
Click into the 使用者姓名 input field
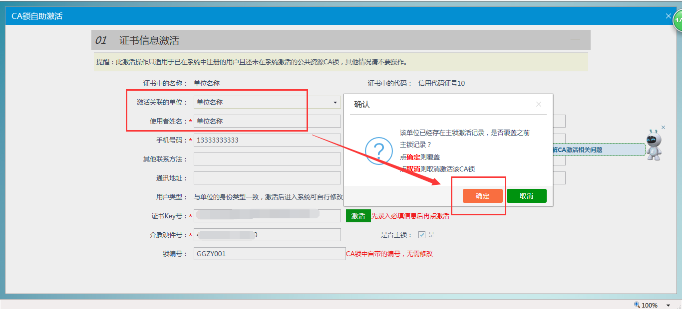[x=267, y=121]
